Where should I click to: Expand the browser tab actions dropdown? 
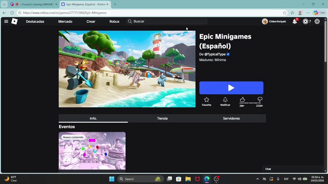click(4, 4)
